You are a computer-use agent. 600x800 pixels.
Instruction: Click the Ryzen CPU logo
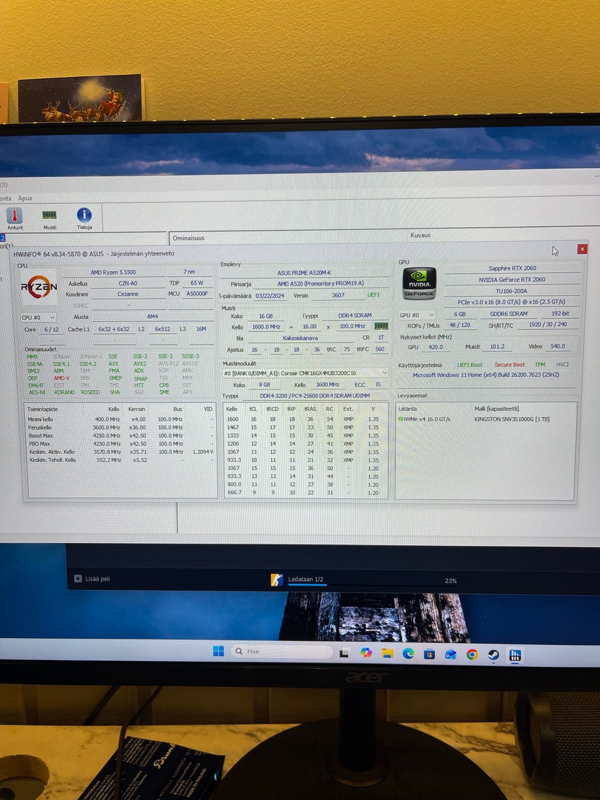coord(39,287)
